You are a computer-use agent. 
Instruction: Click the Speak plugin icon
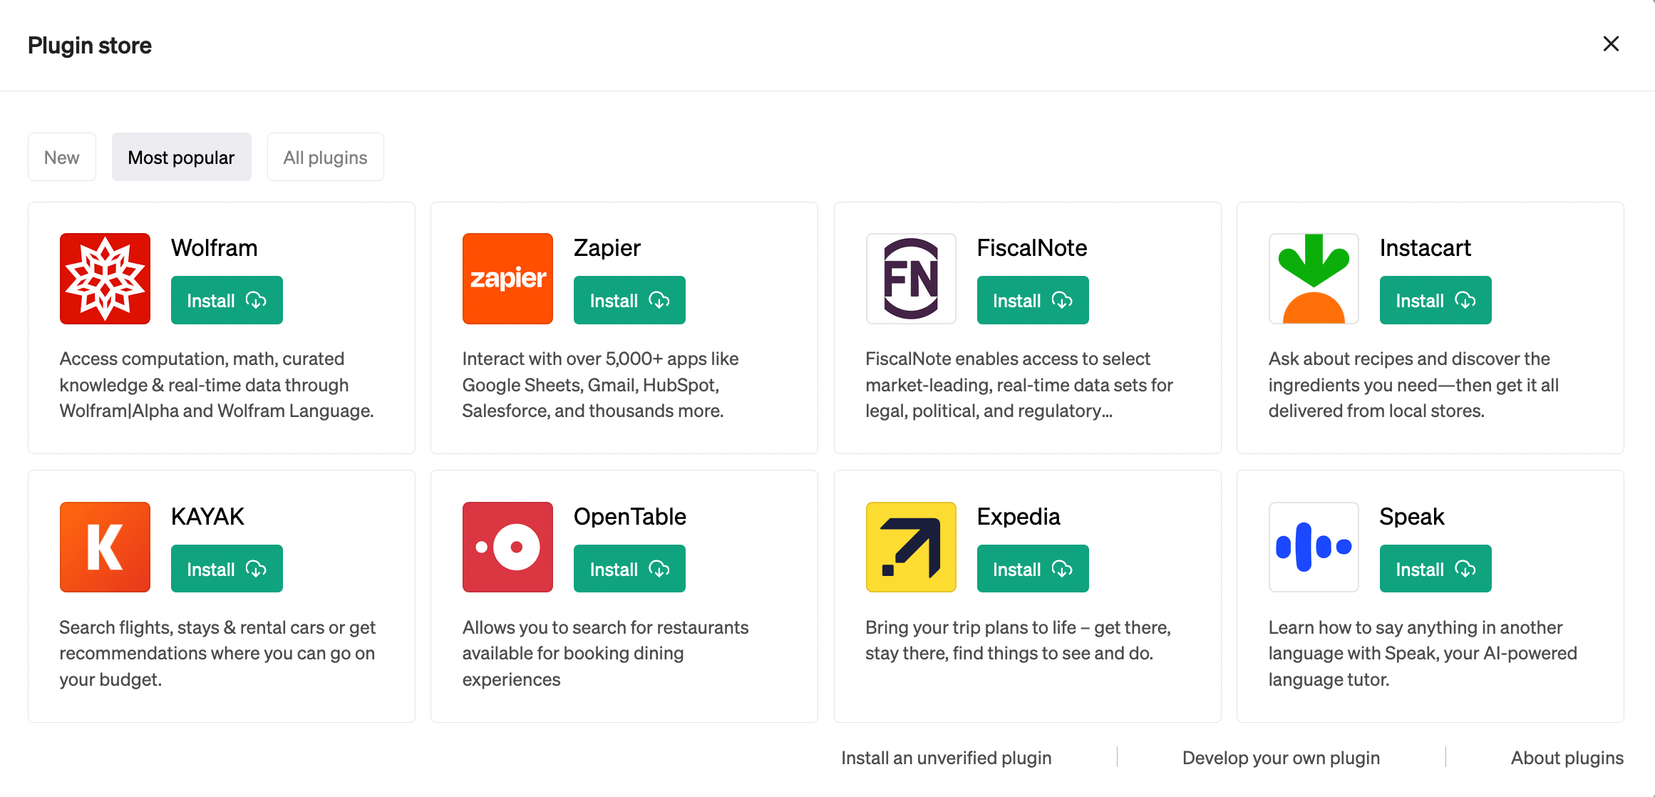pyautogui.click(x=1315, y=546)
